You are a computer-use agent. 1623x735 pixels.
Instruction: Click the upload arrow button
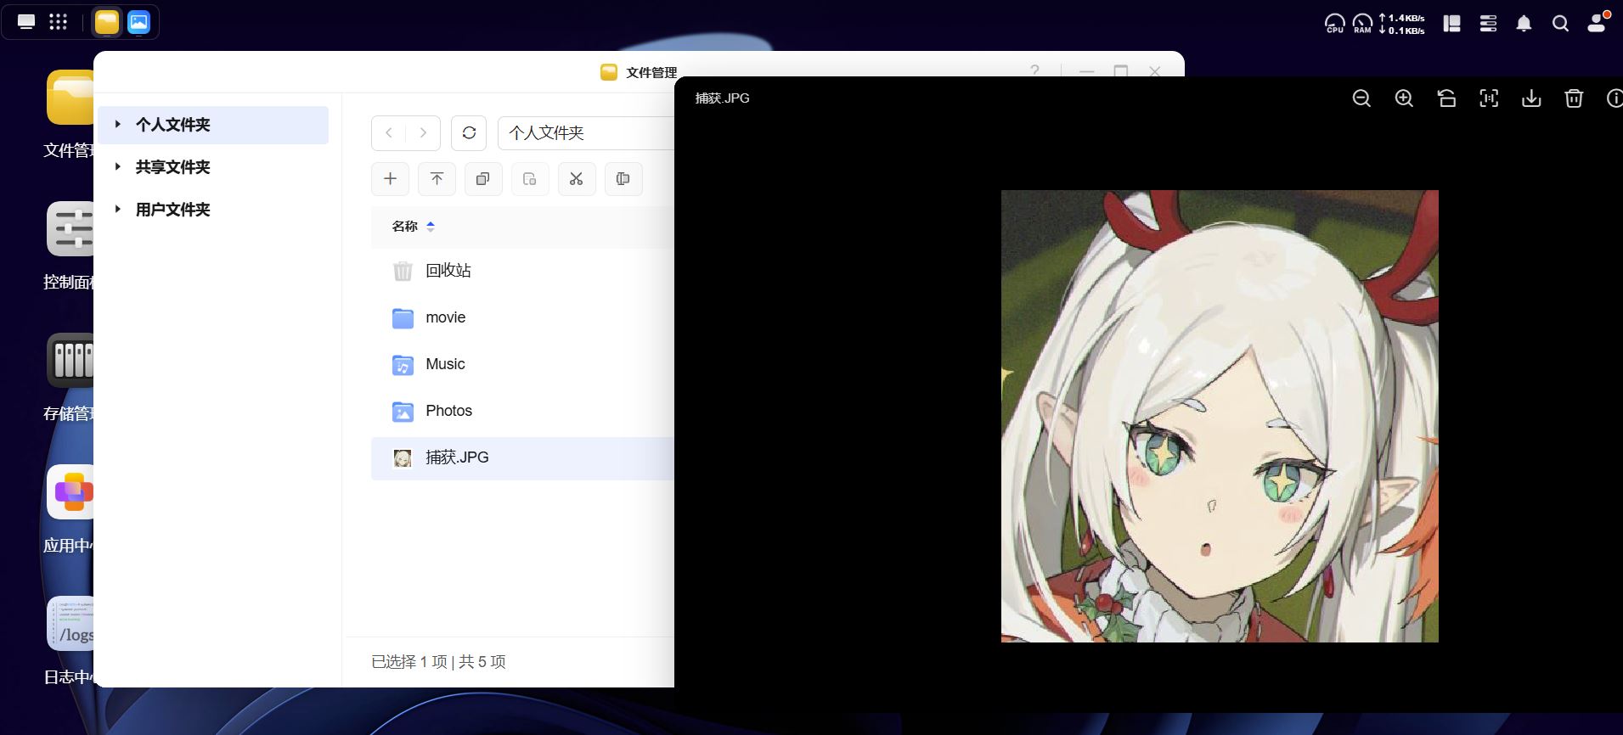[437, 178]
